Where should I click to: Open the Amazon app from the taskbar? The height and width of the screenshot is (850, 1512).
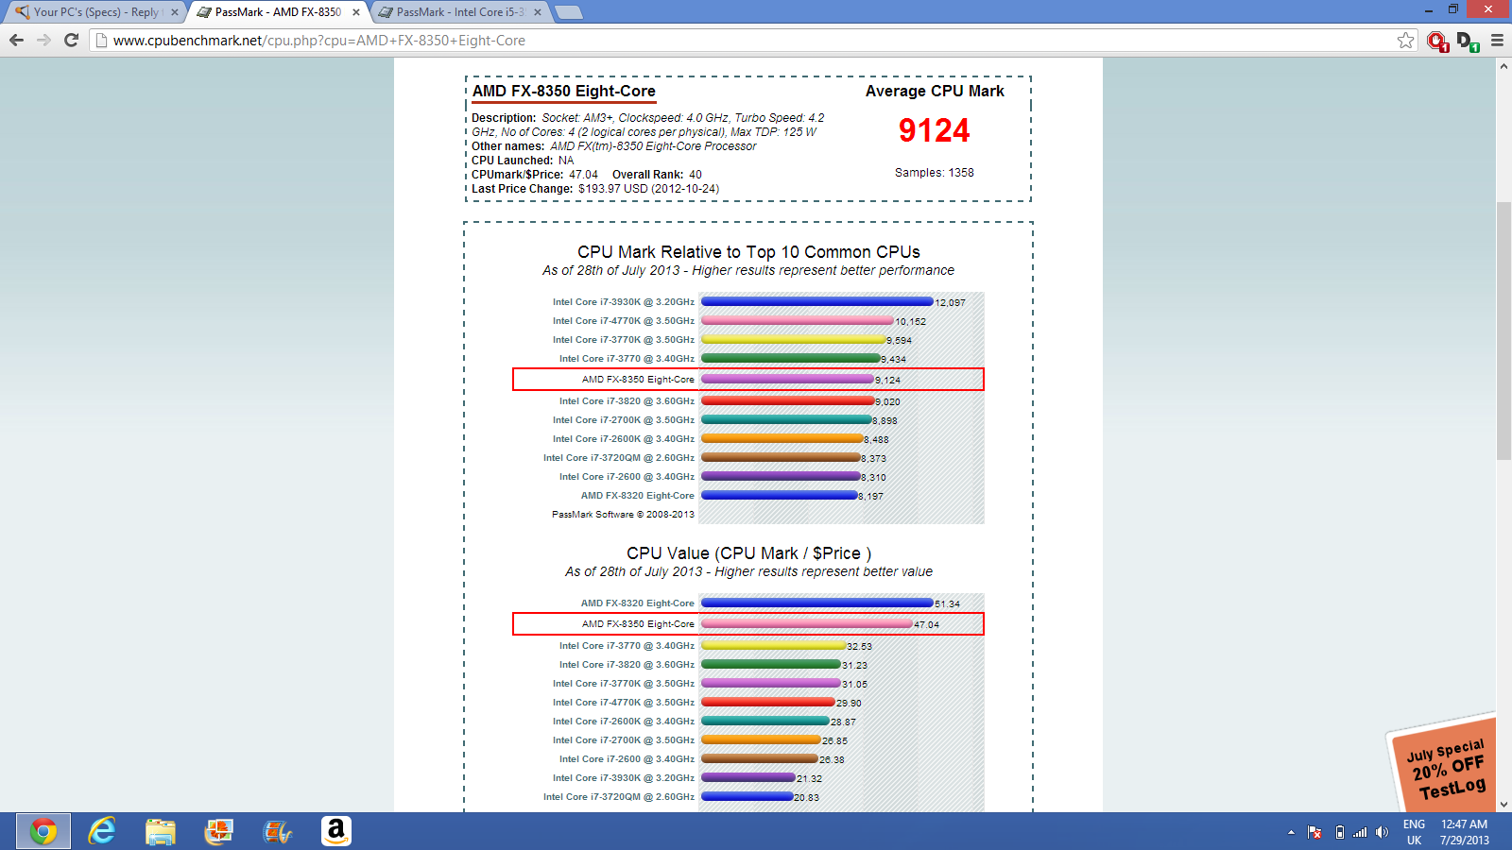pos(336,831)
